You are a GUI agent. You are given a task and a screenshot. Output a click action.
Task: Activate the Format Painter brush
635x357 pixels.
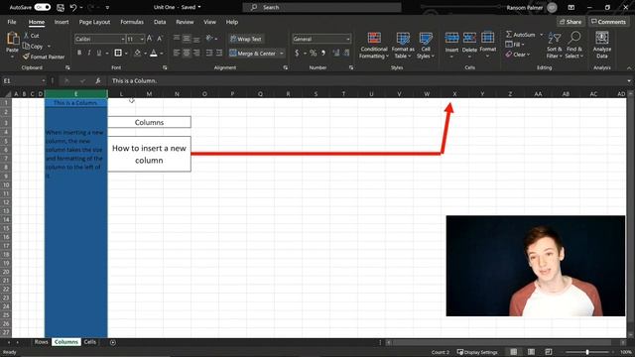point(26,57)
